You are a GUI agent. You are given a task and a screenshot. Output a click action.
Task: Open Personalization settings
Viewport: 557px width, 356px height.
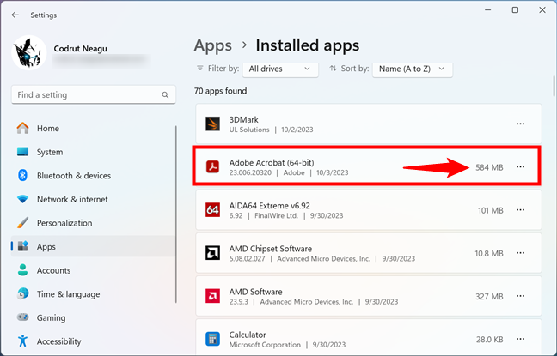point(94,223)
